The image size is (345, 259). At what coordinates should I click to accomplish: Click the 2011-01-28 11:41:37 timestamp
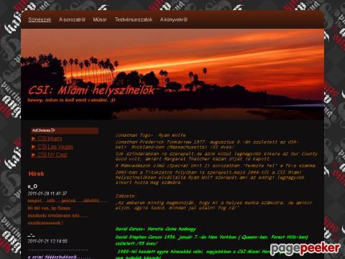tap(47, 194)
